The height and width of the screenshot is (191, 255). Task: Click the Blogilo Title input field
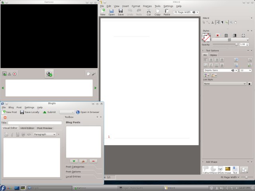(35, 123)
